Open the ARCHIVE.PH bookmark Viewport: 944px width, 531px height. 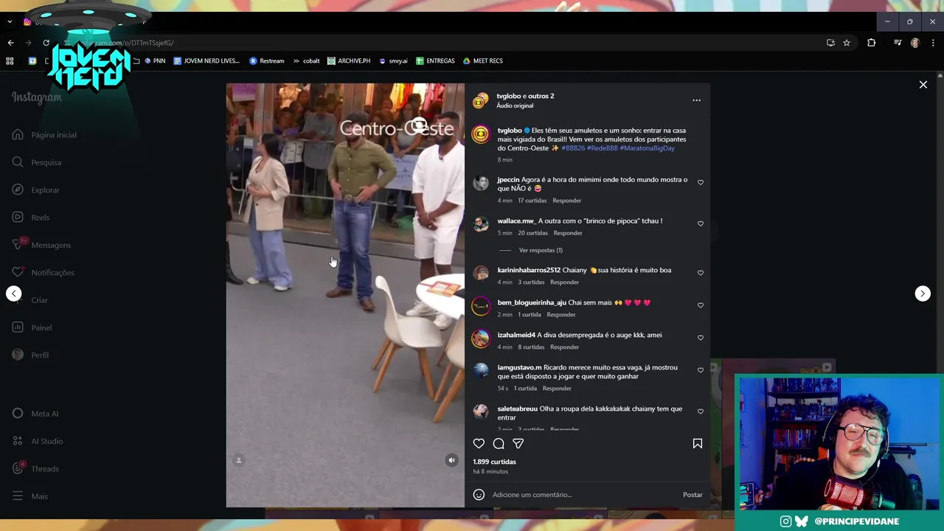[x=349, y=61]
